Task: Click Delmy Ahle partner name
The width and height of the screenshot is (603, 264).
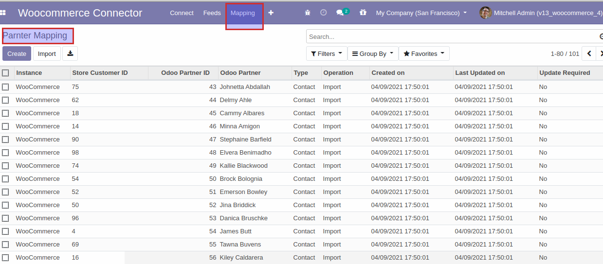Action: coord(236,100)
